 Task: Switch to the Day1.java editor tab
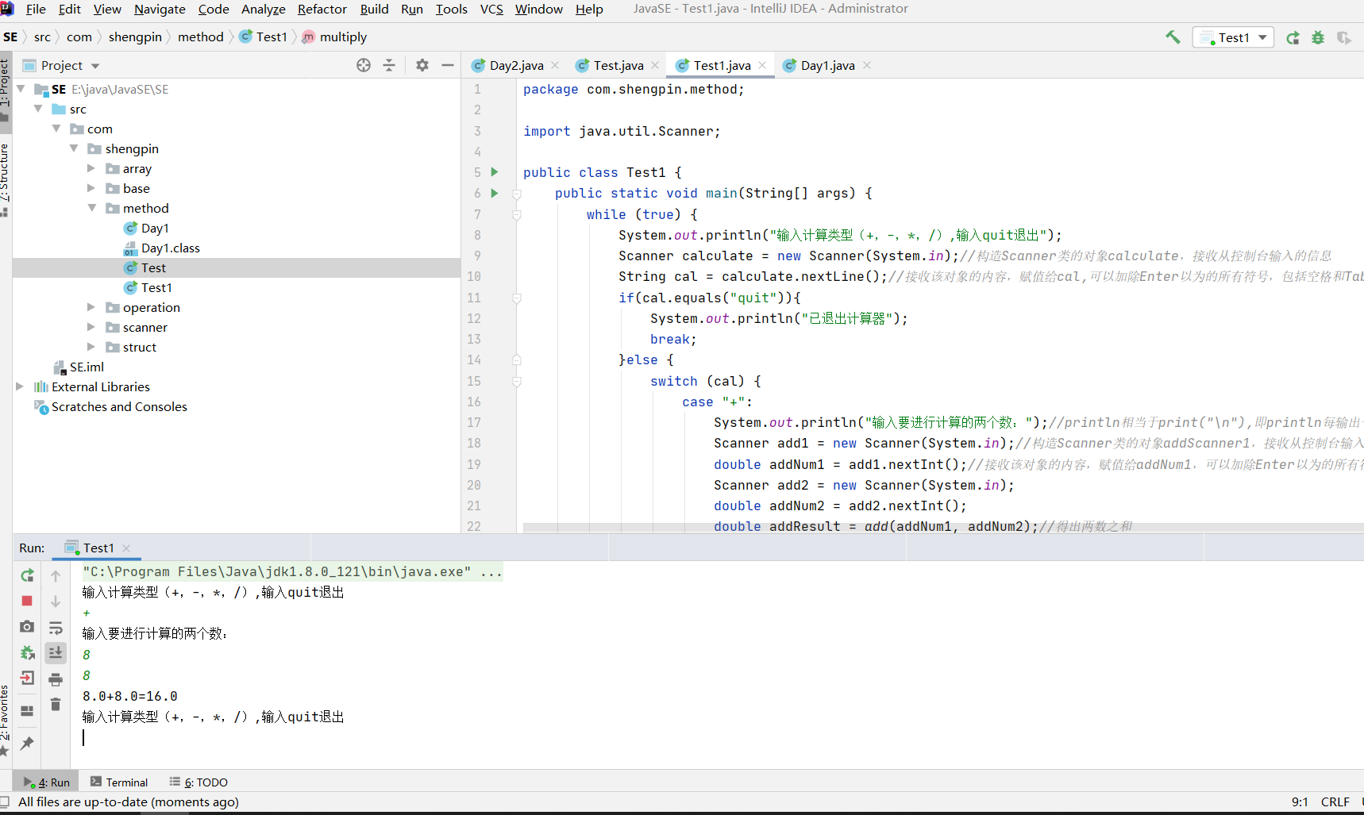pyautogui.click(x=827, y=65)
